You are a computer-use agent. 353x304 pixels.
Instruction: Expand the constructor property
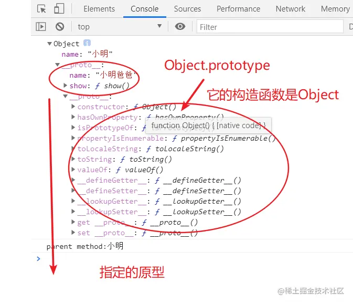point(73,107)
